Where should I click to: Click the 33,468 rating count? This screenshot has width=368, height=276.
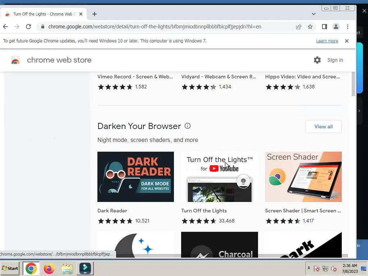(226, 221)
